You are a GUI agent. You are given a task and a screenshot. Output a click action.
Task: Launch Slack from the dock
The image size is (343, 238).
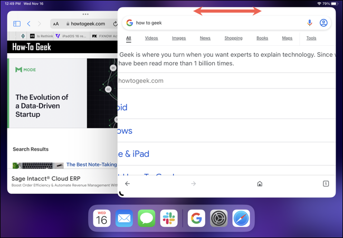point(169,218)
